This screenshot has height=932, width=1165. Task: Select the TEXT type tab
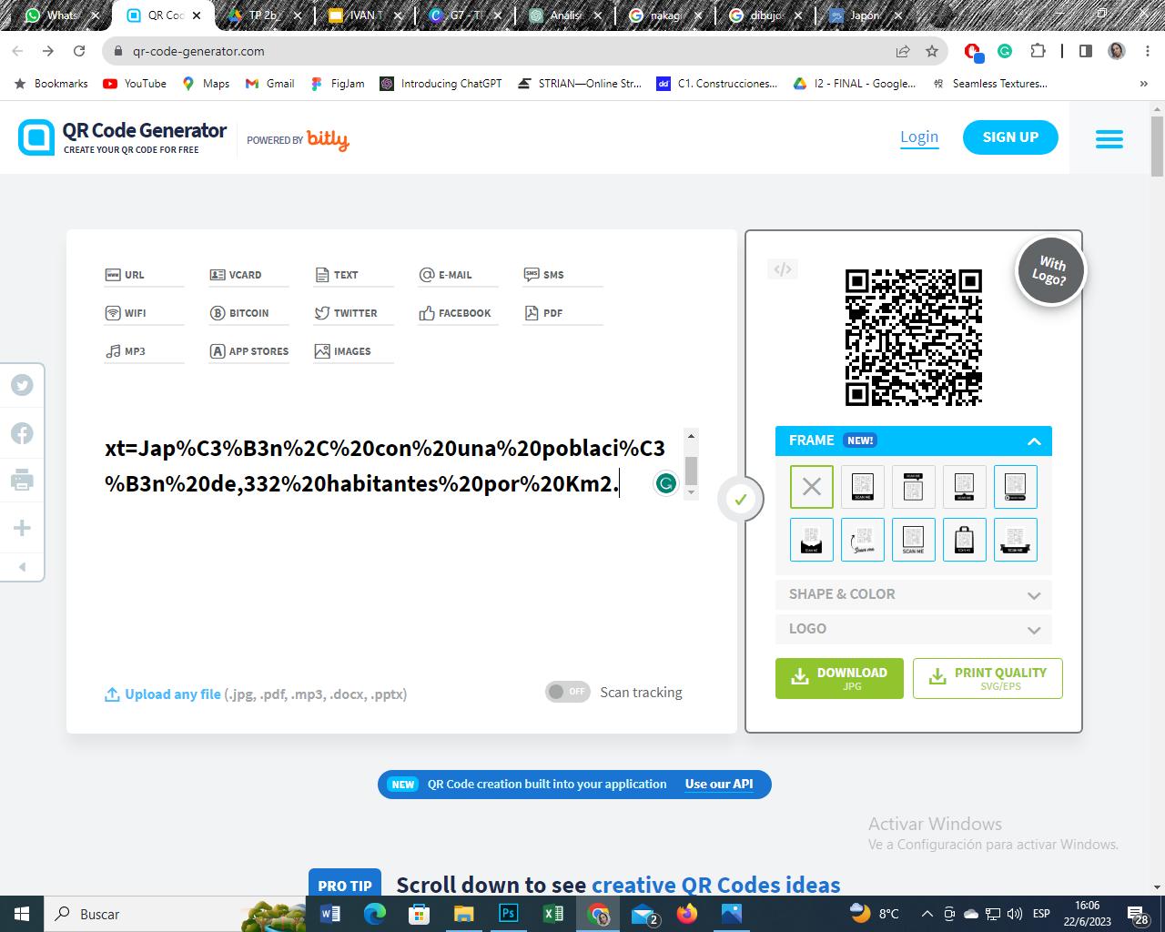pyautogui.click(x=353, y=275)
